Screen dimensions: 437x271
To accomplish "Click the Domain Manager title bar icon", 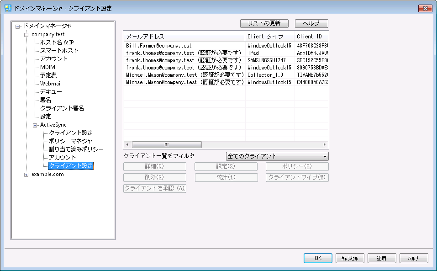I will (x=8, y=8).
